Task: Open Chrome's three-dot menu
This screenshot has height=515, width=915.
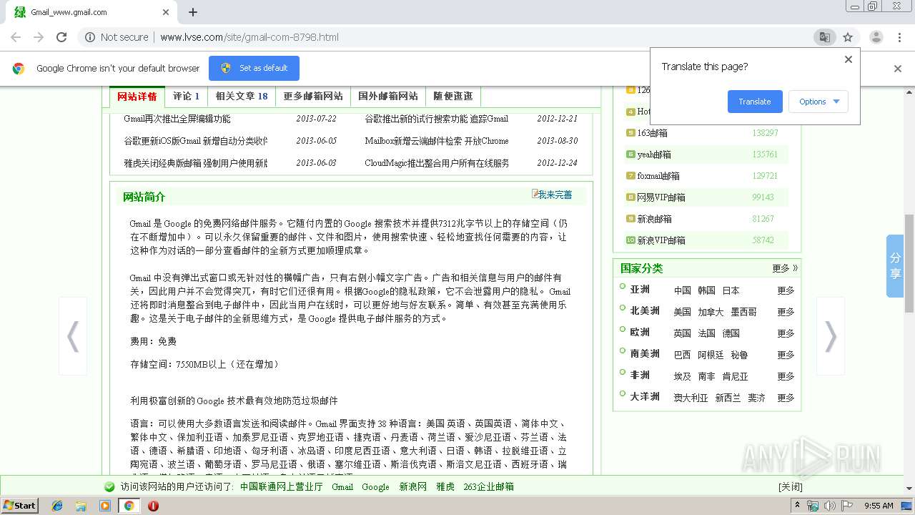Action: point(900,37)
